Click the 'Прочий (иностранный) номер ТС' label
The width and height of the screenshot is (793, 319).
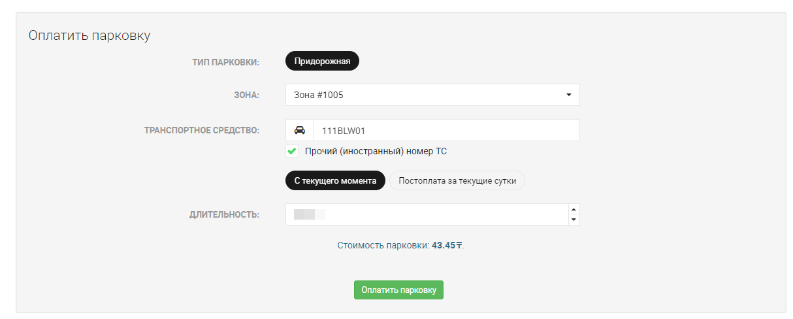(376, 151)
